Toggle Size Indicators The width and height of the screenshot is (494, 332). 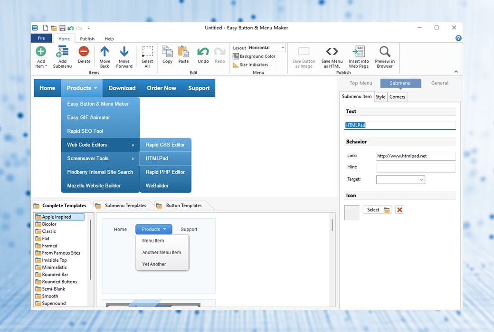pyautogui.click(x=250, y=65)
